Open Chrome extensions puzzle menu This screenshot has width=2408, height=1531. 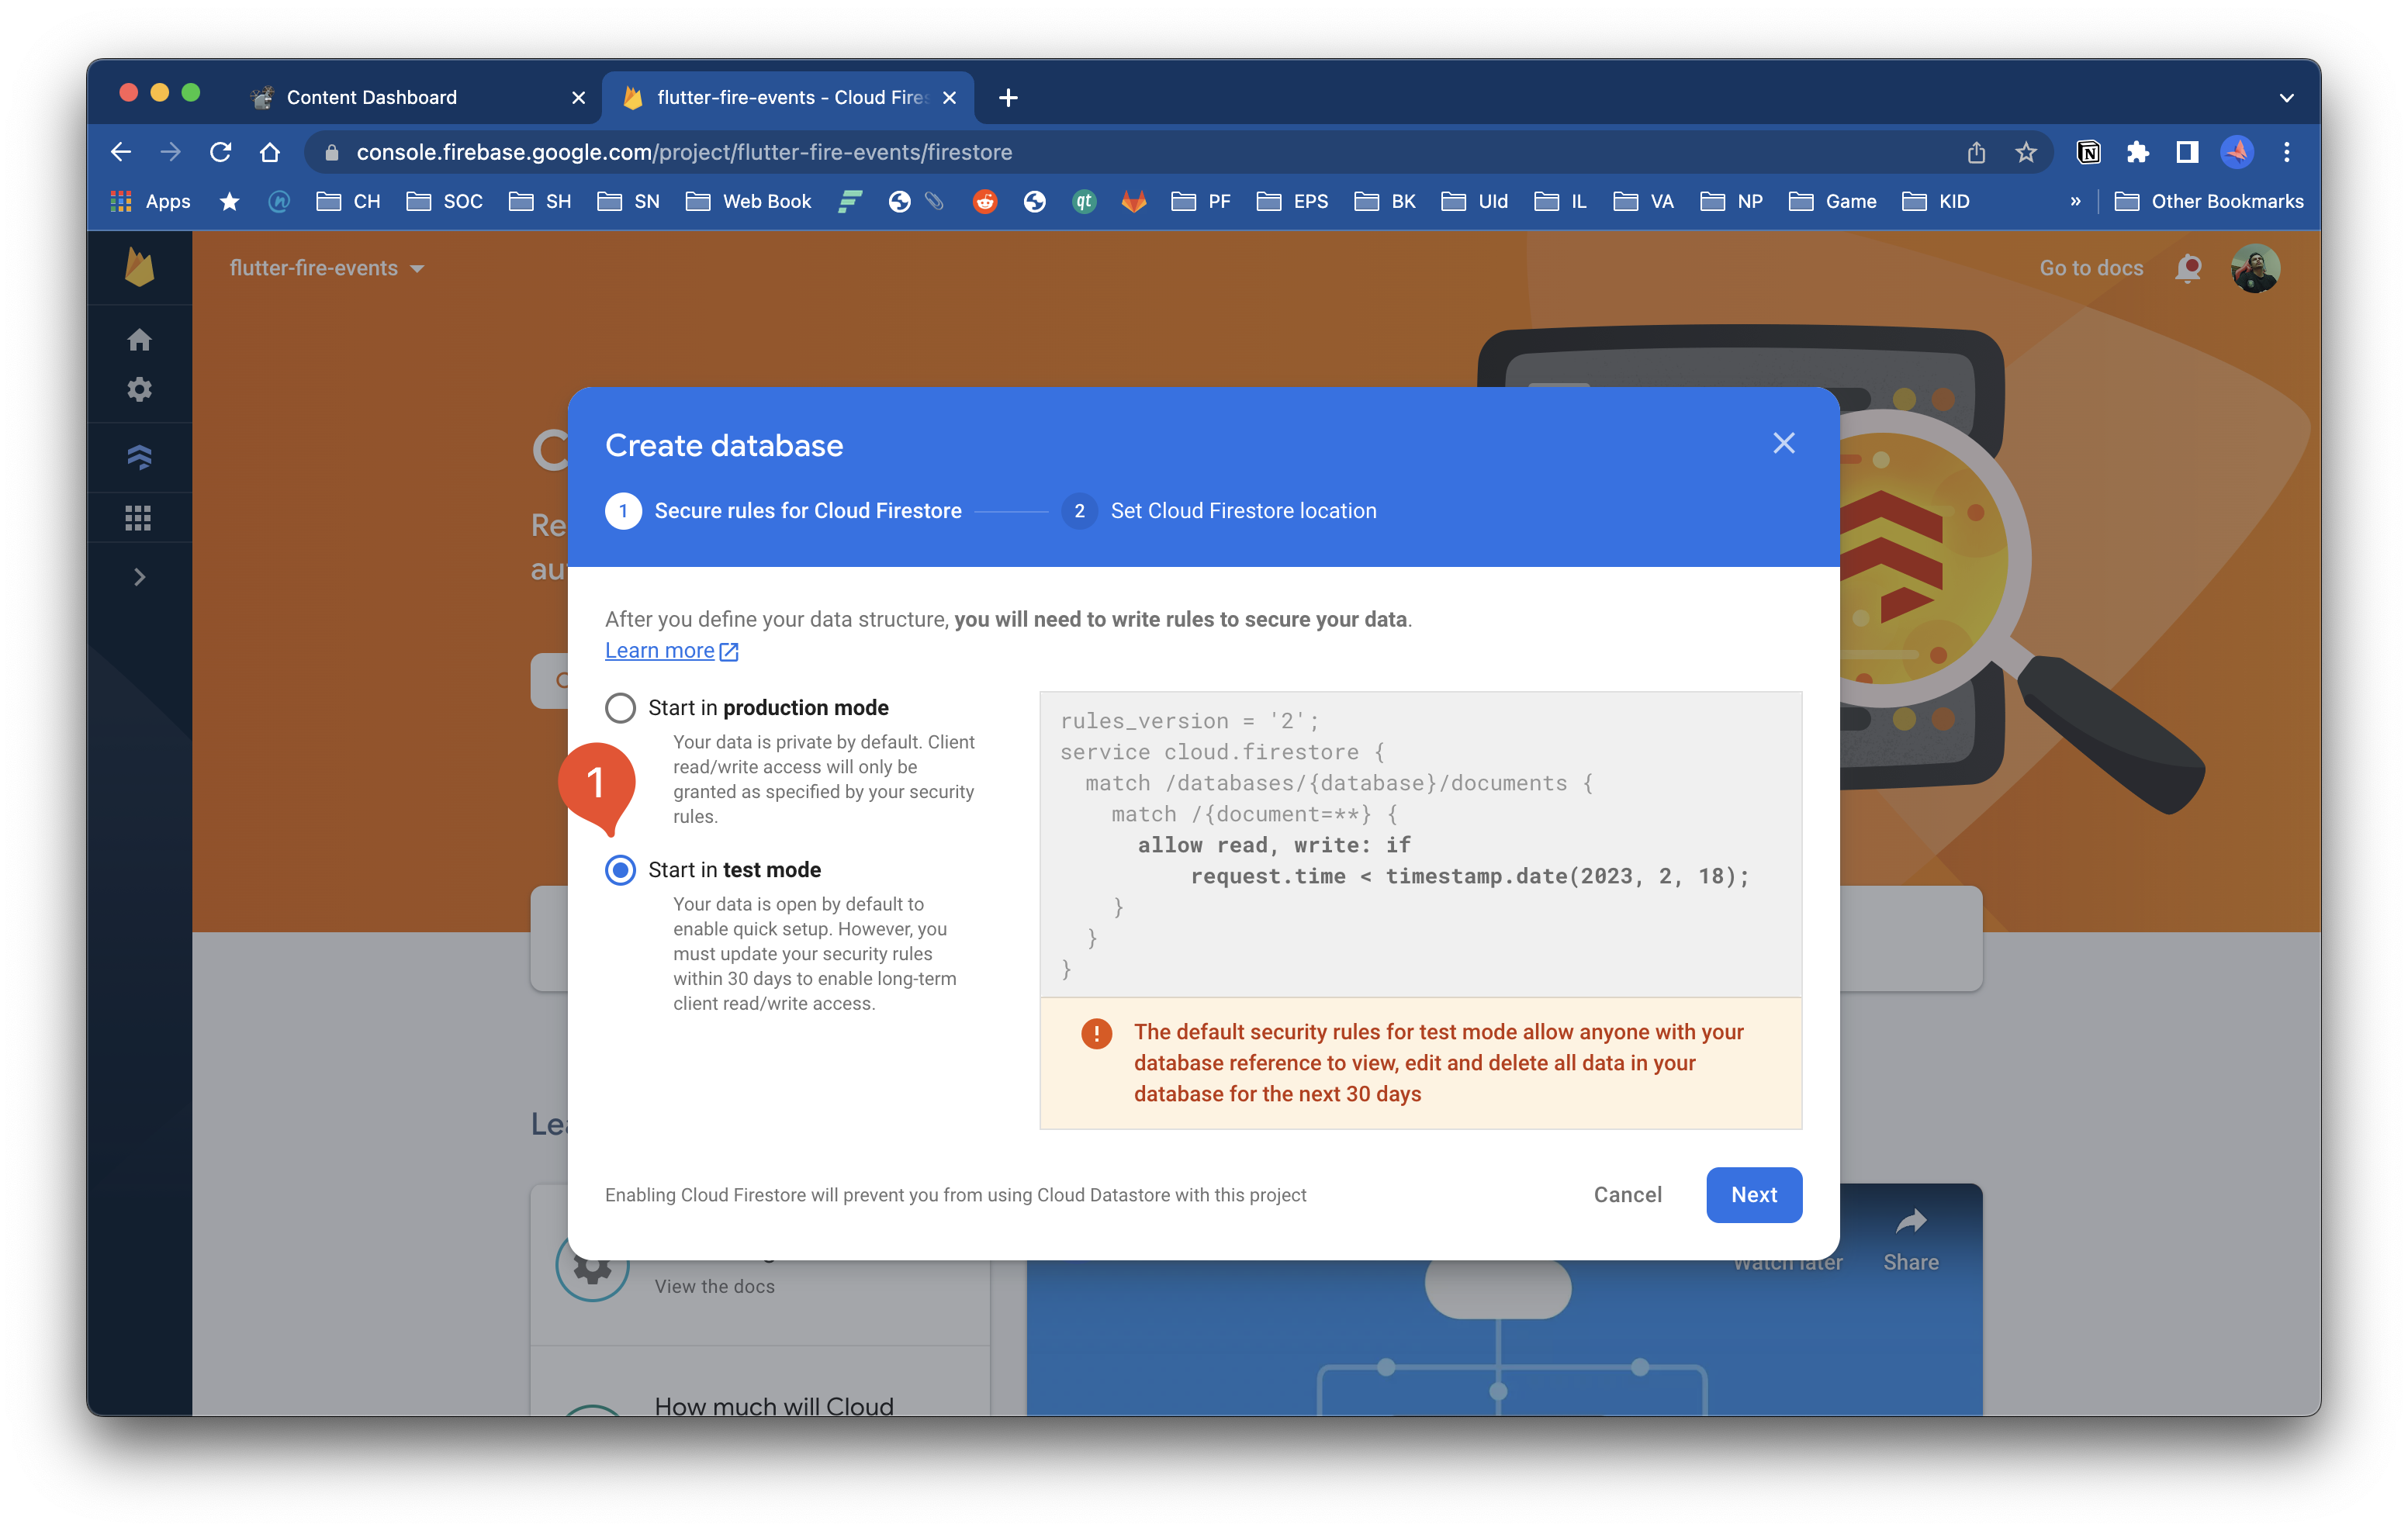pyautogui.click(x=2138, y=152)
